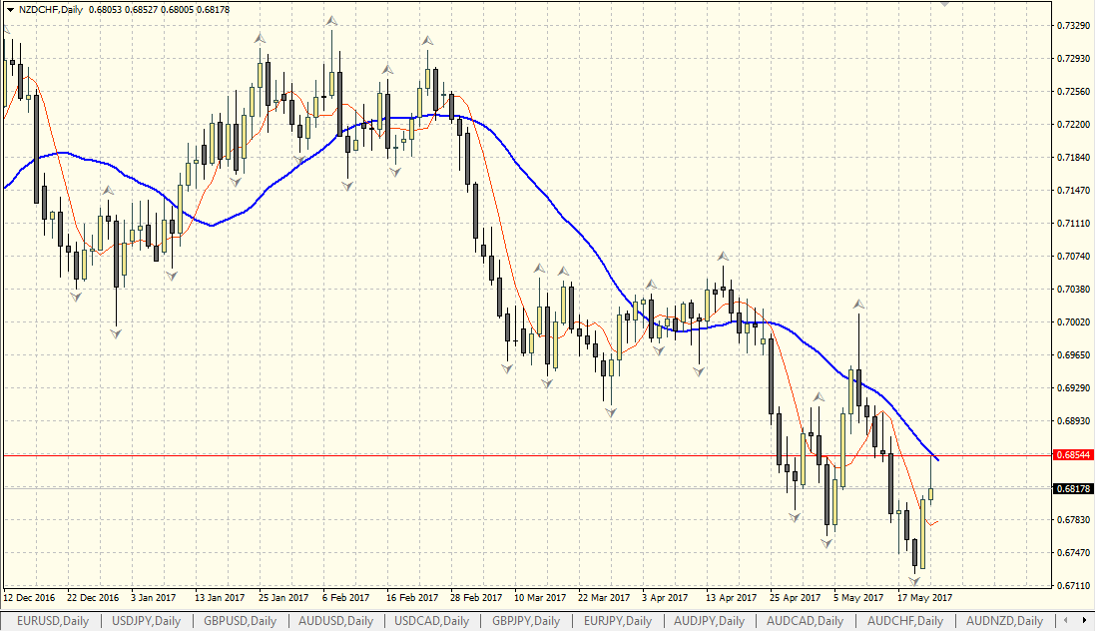Click the 0.70380 price scale value

coord(1073,290)
